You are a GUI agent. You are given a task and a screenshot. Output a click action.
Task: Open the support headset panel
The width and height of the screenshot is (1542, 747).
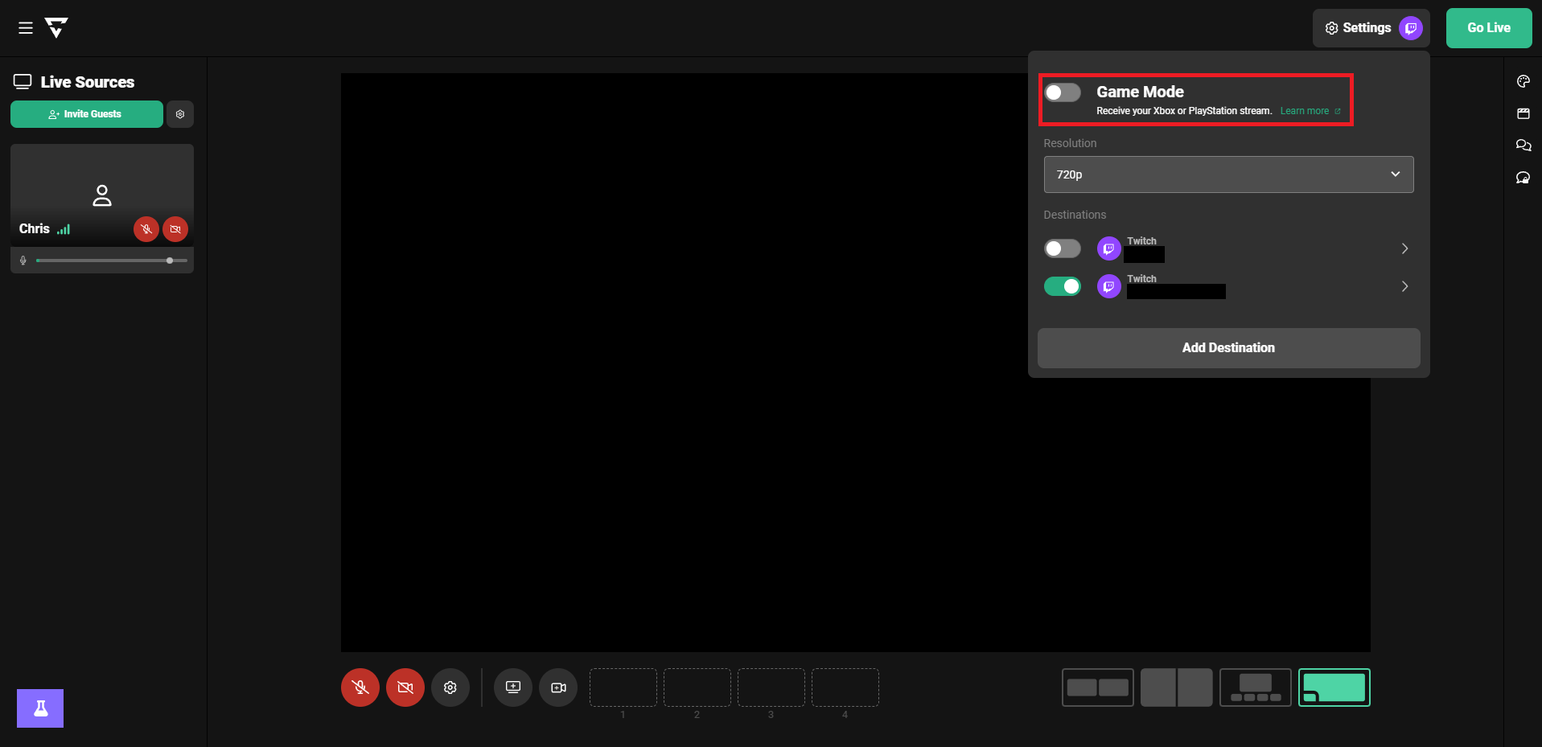(1523, 178)
